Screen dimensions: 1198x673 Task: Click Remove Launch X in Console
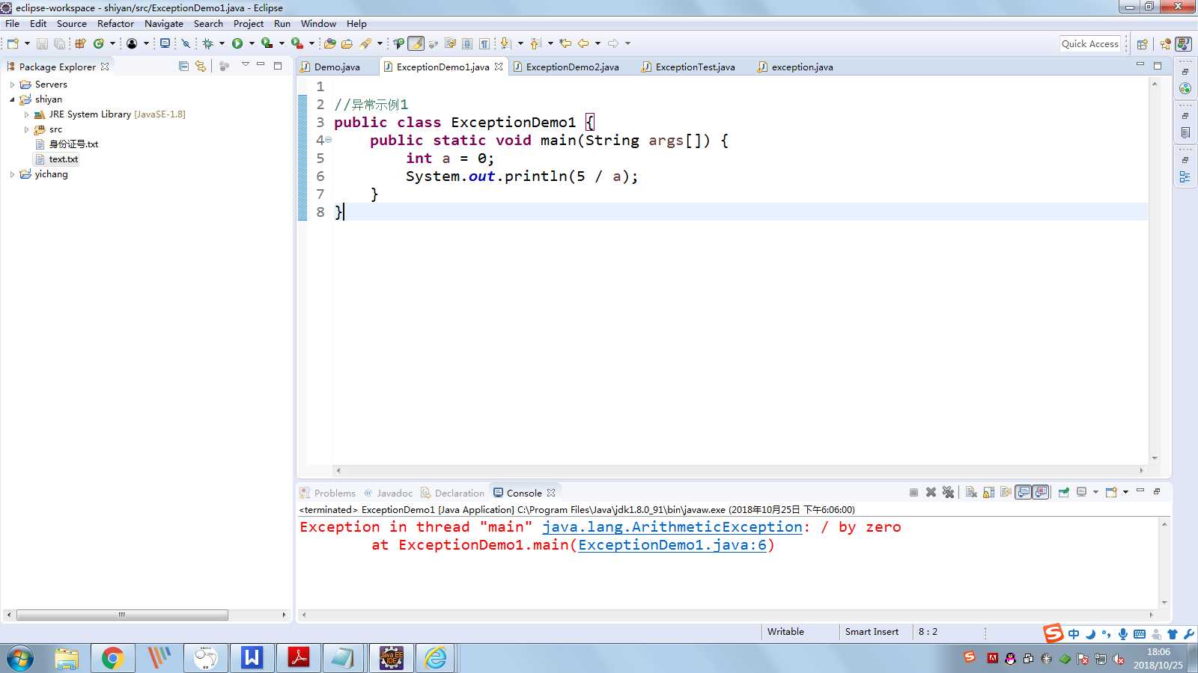point(931,492)
